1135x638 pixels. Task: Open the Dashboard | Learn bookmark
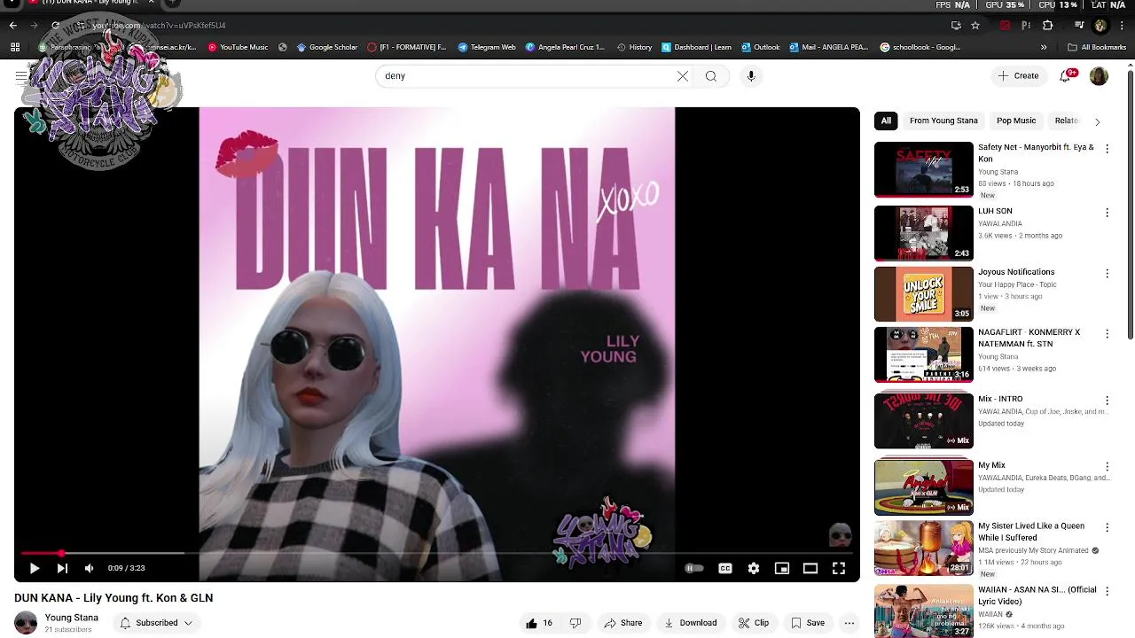[697, 47]
